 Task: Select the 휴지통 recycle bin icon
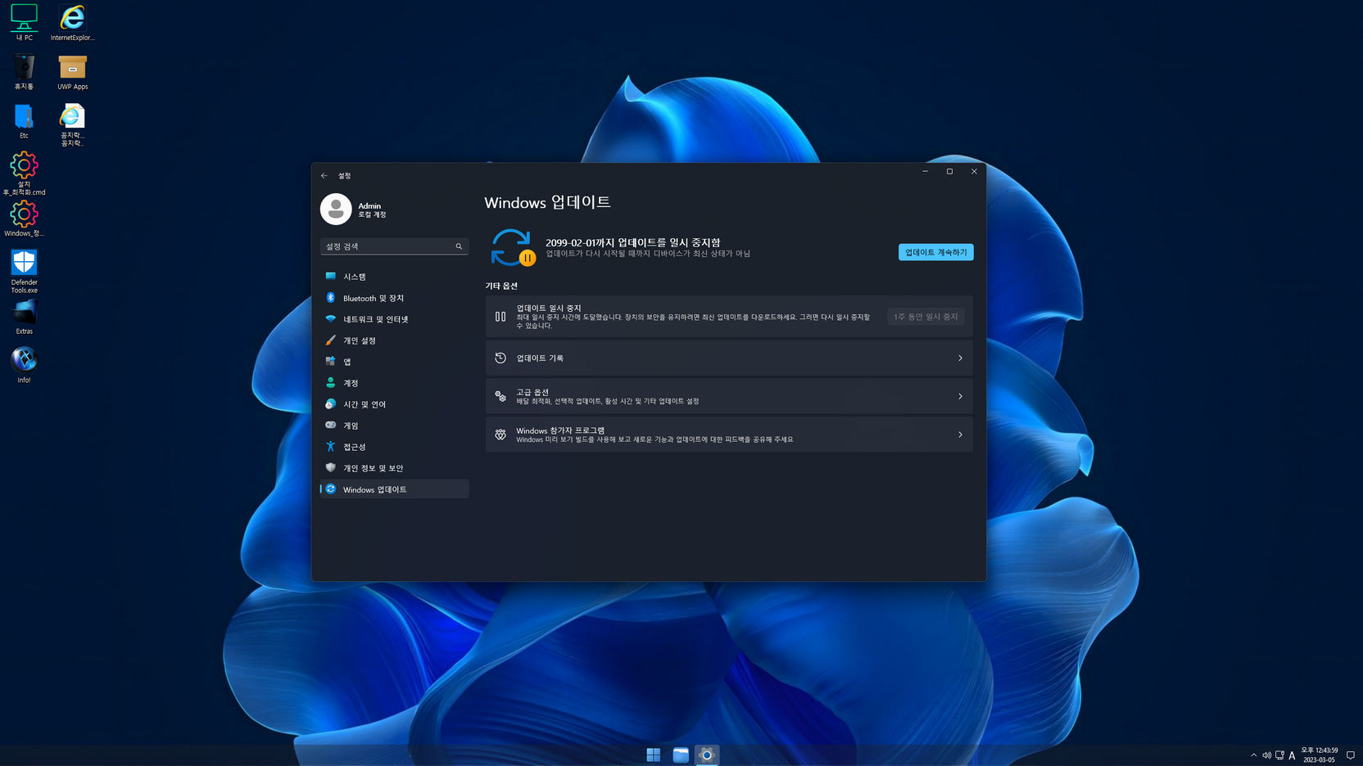pyautogui.click(x=24, y=71)
